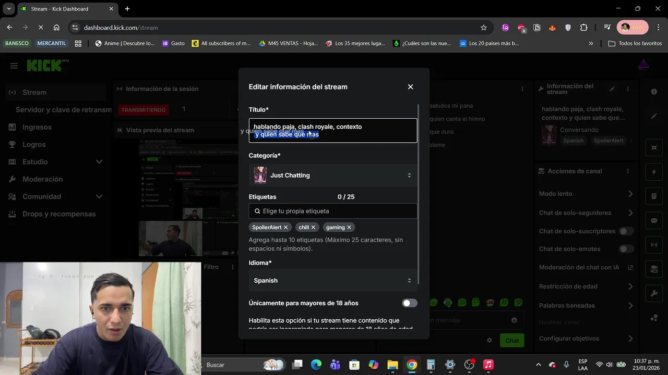Expand Estudio in the left sidebar
The height and width of the screenshot is (375, 668).
(99, 162)
